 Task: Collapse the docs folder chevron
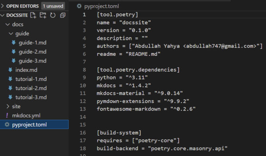8,24
